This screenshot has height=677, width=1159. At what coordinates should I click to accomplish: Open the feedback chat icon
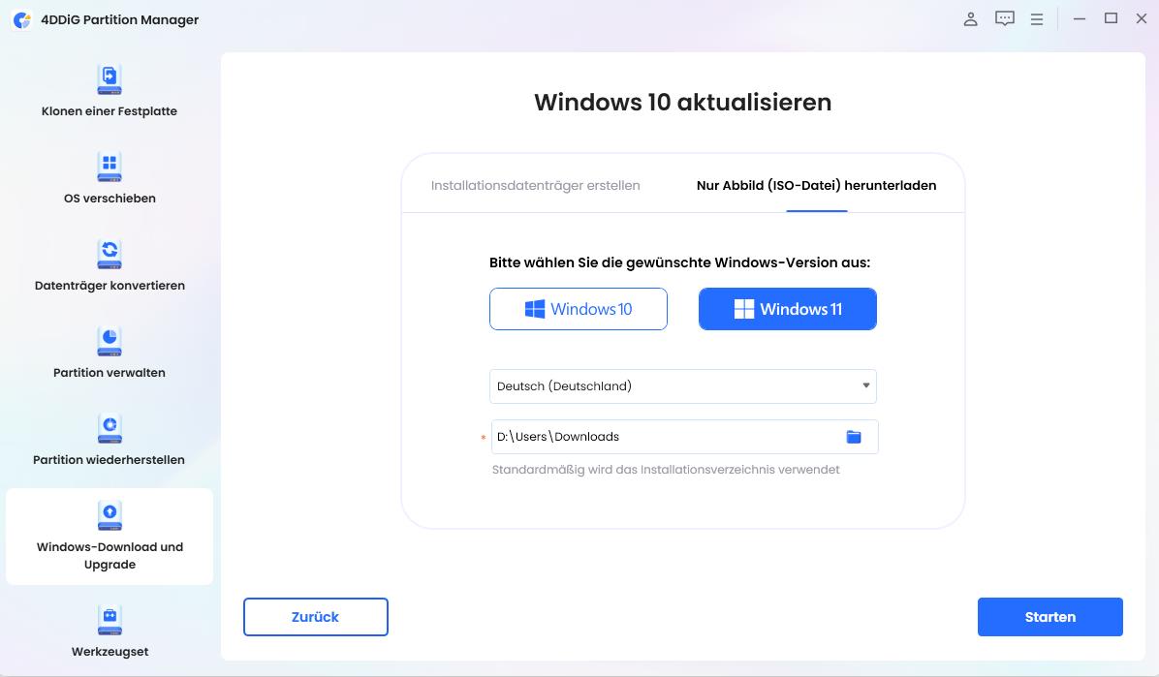point(1005,19)
